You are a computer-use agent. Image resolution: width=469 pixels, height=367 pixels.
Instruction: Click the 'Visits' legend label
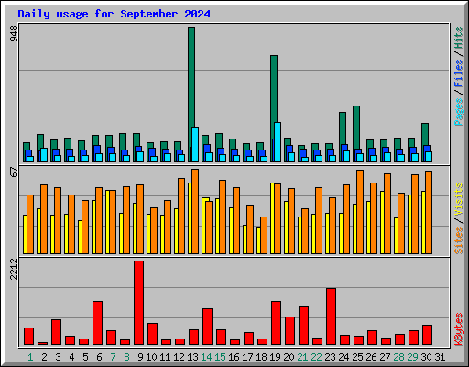(458, 200)
